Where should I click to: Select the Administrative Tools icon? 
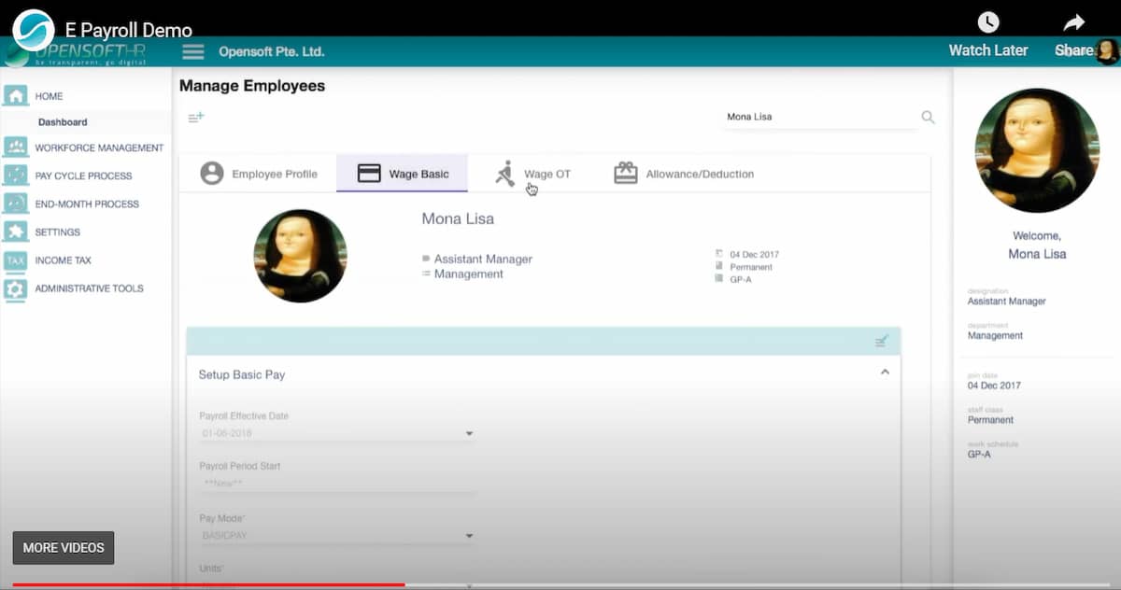[x=15, y=288]
